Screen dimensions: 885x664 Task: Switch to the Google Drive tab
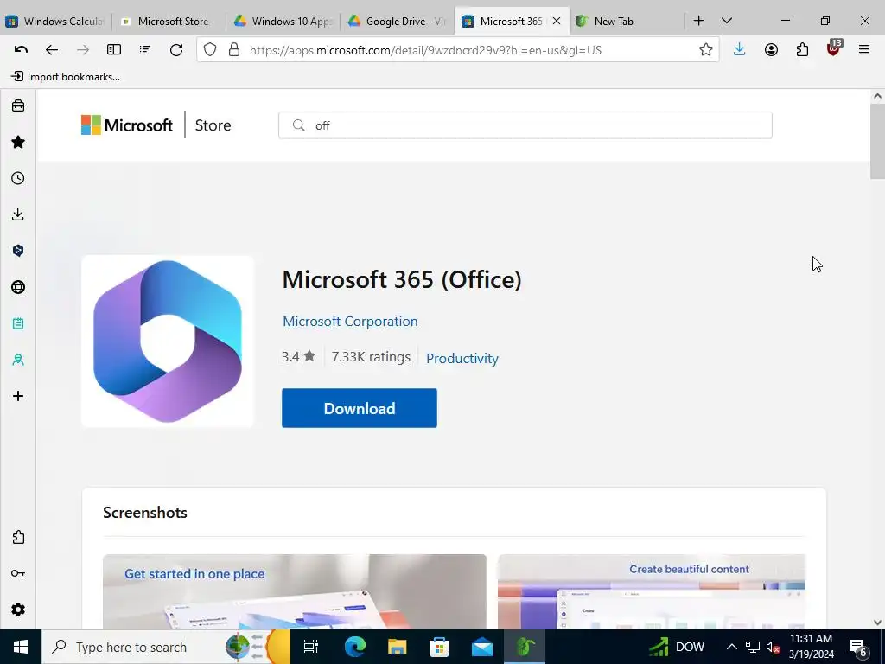point(398,22)
